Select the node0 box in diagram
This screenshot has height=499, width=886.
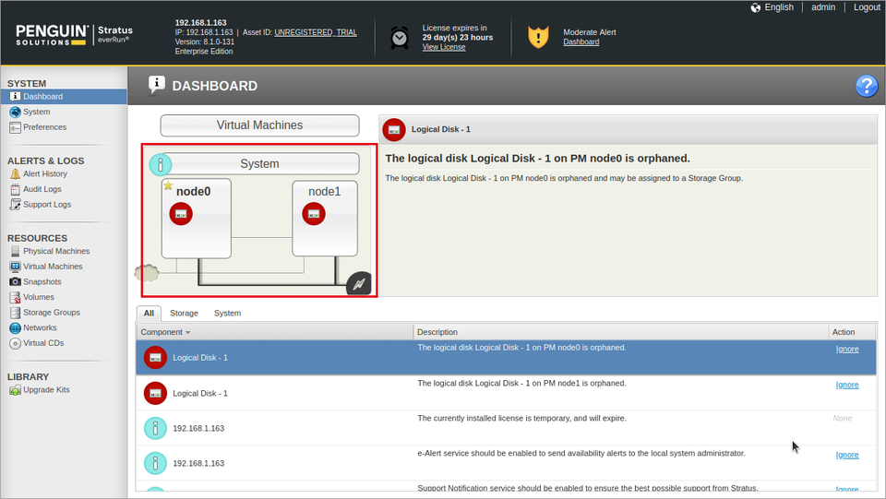point(196,219)
